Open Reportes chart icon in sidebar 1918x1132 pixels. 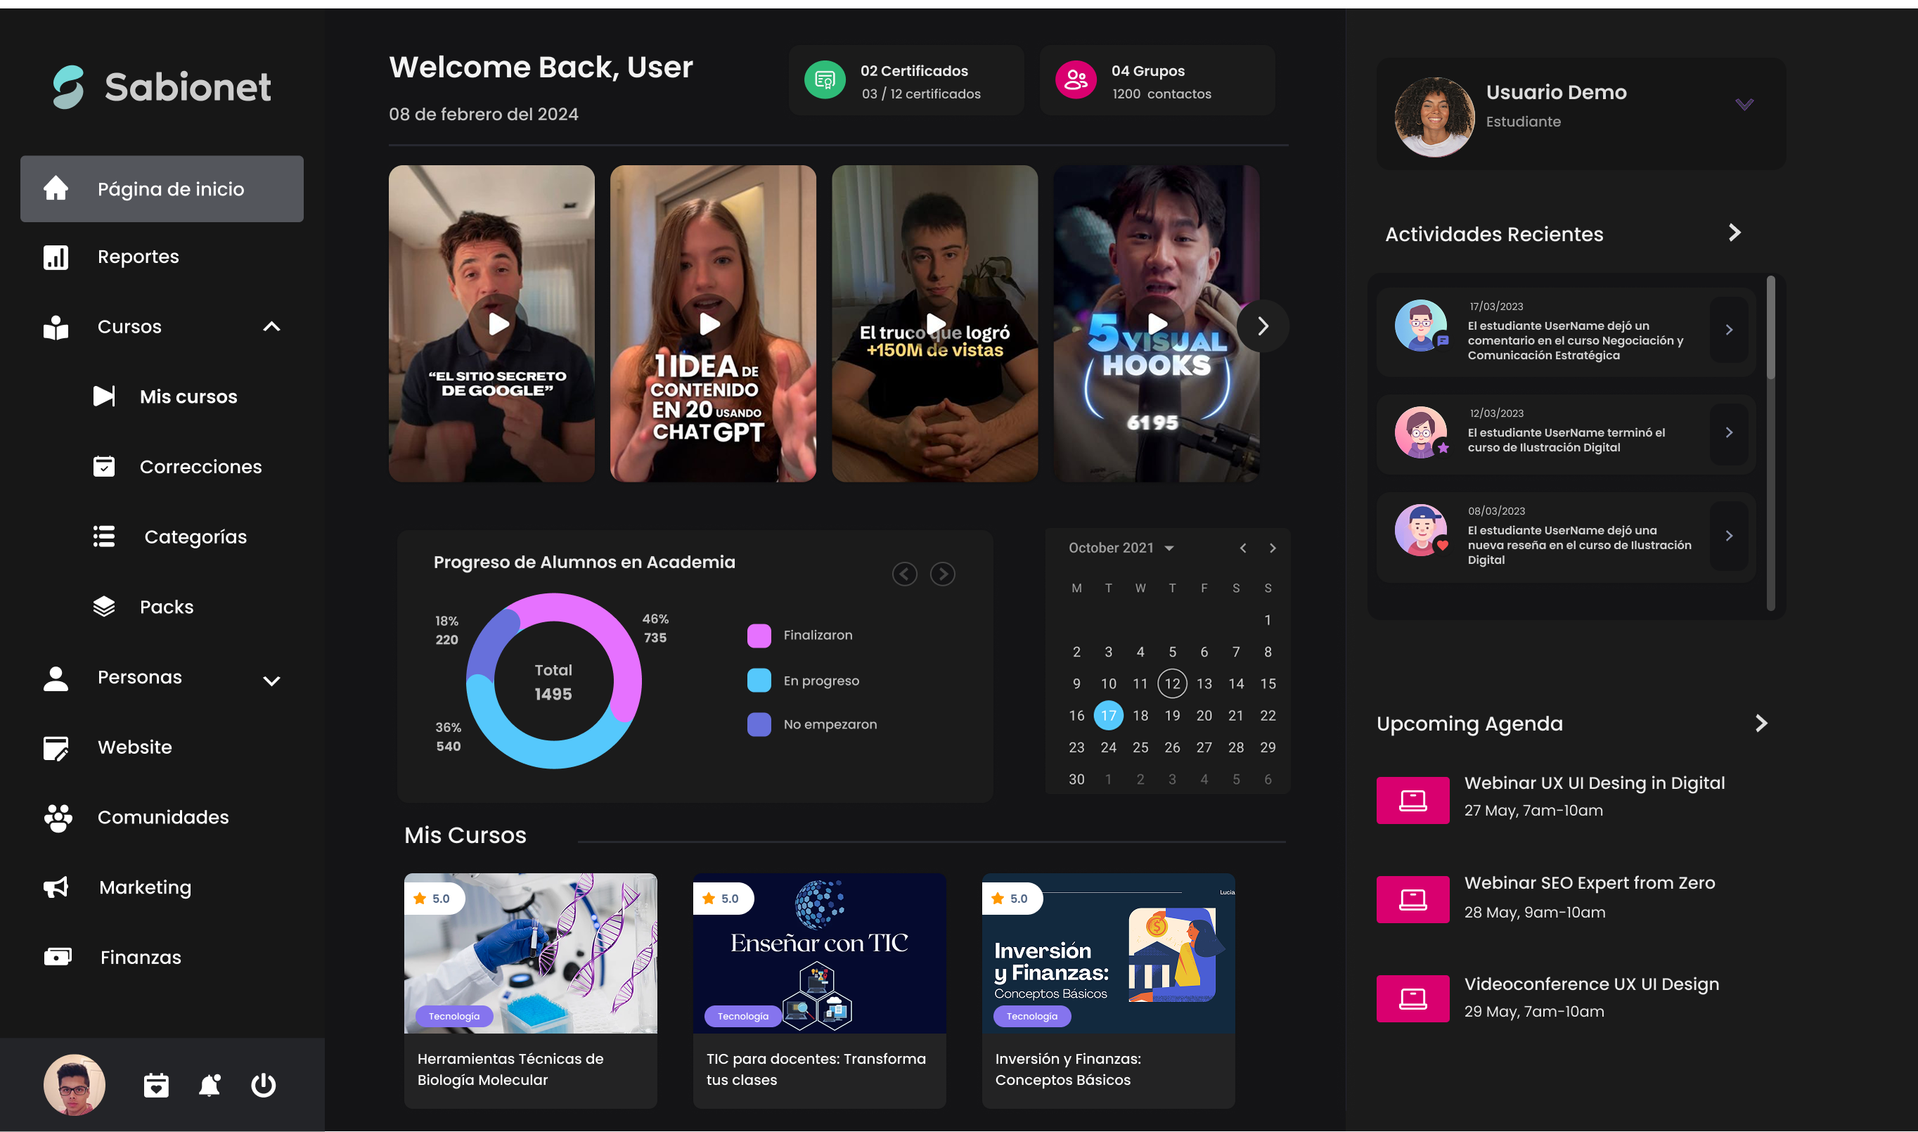(56, 257)
